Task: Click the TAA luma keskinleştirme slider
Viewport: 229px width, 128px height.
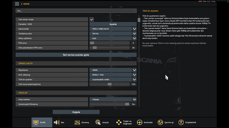Action: 110,84
